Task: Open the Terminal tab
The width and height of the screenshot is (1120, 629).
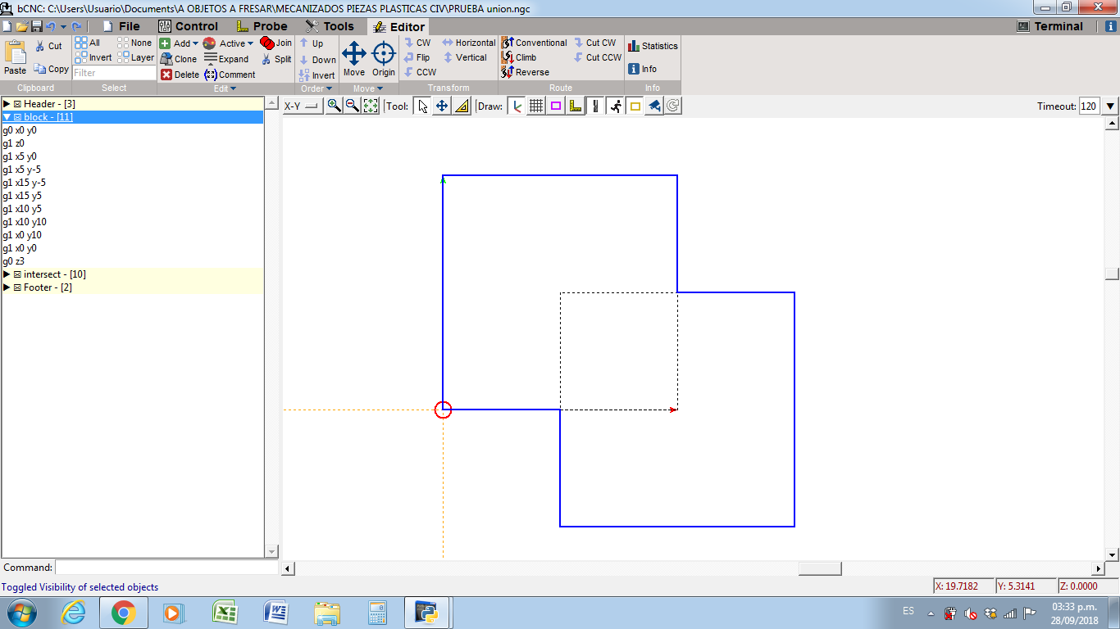Action: (x=1049, y=26)
